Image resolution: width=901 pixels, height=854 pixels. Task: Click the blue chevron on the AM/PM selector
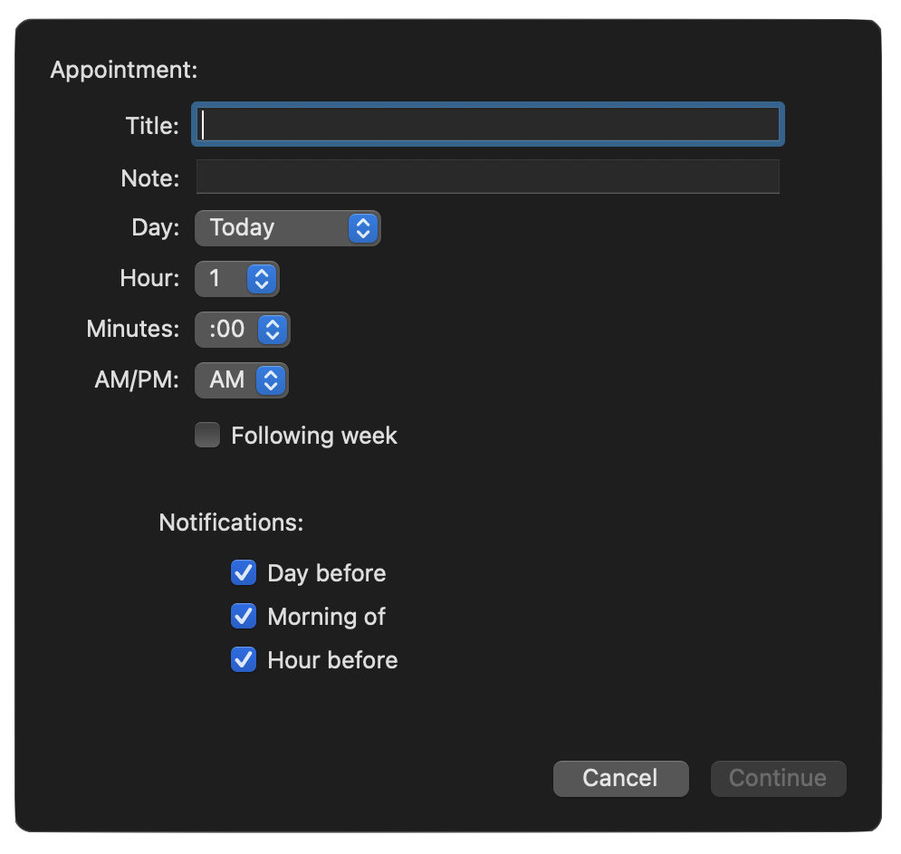tap(271, 380)
